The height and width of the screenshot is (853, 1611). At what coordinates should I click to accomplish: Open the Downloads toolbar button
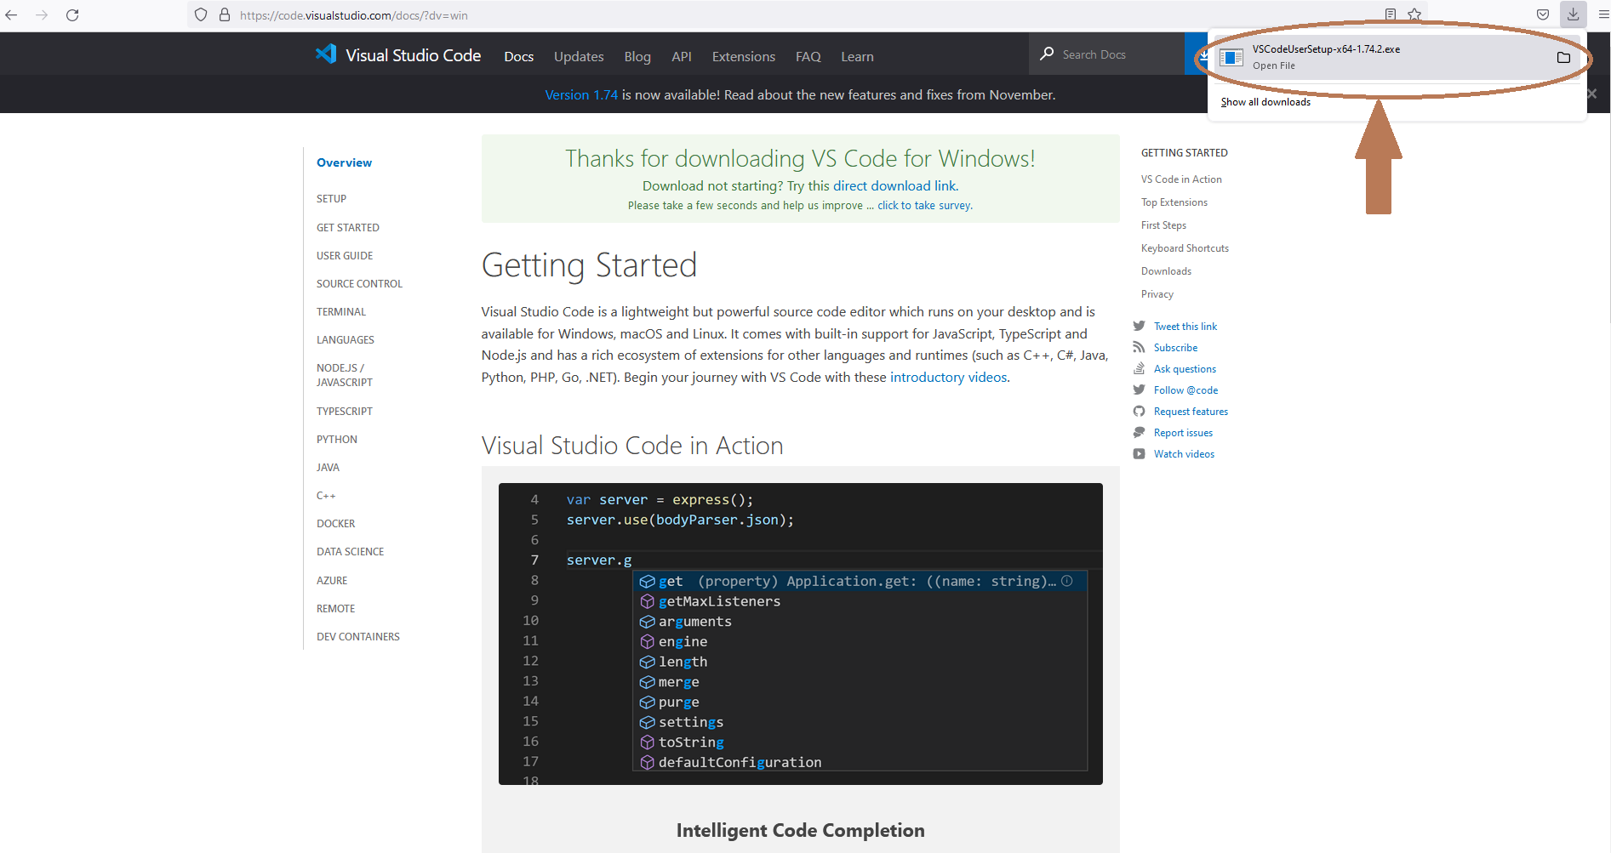(x=1573, y=14)
